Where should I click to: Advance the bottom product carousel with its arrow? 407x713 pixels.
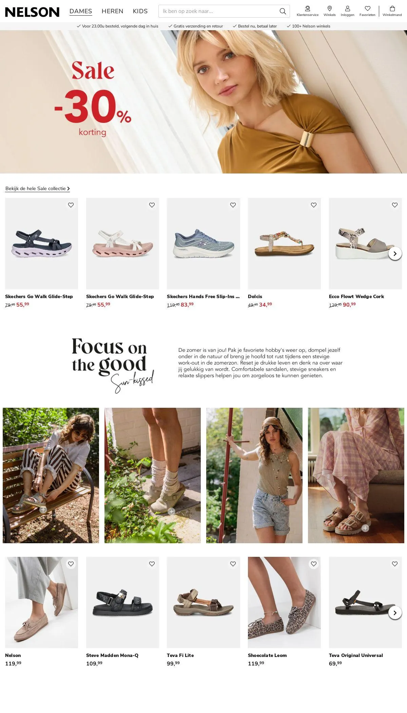pos(395,613)
